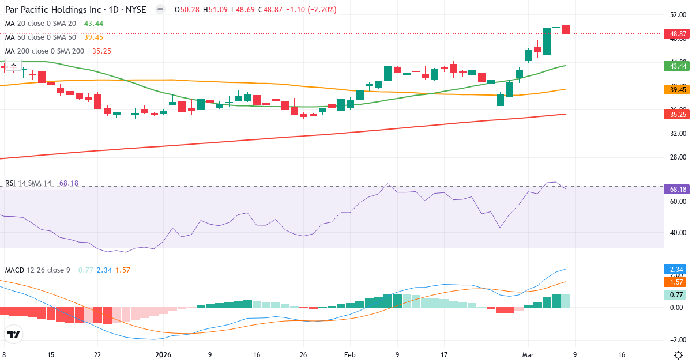Click the purple RSI value label 68.18
This screenshot has width=692, height=363.
676,188
